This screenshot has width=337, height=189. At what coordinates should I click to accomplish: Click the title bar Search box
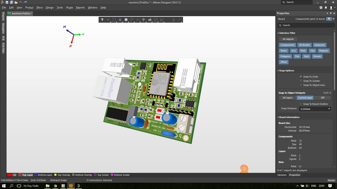point(297,2)
